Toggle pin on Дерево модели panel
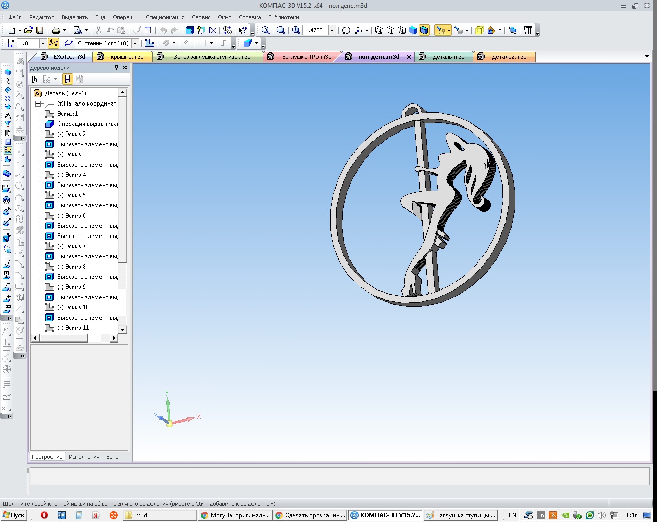 116,68
